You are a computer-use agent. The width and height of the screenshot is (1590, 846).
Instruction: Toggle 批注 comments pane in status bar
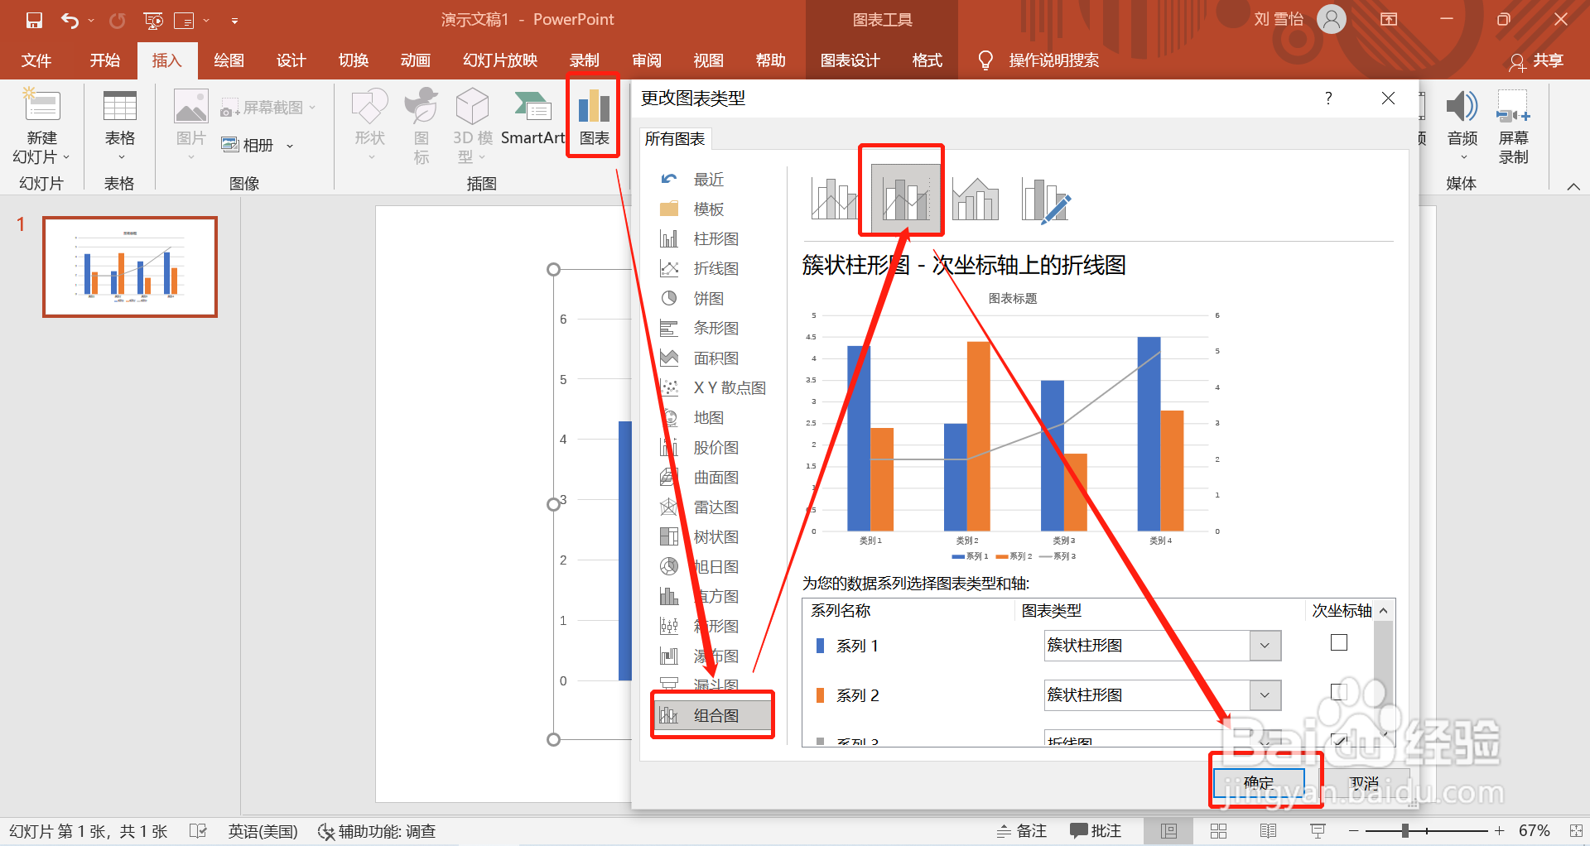tap(1095, 831)
